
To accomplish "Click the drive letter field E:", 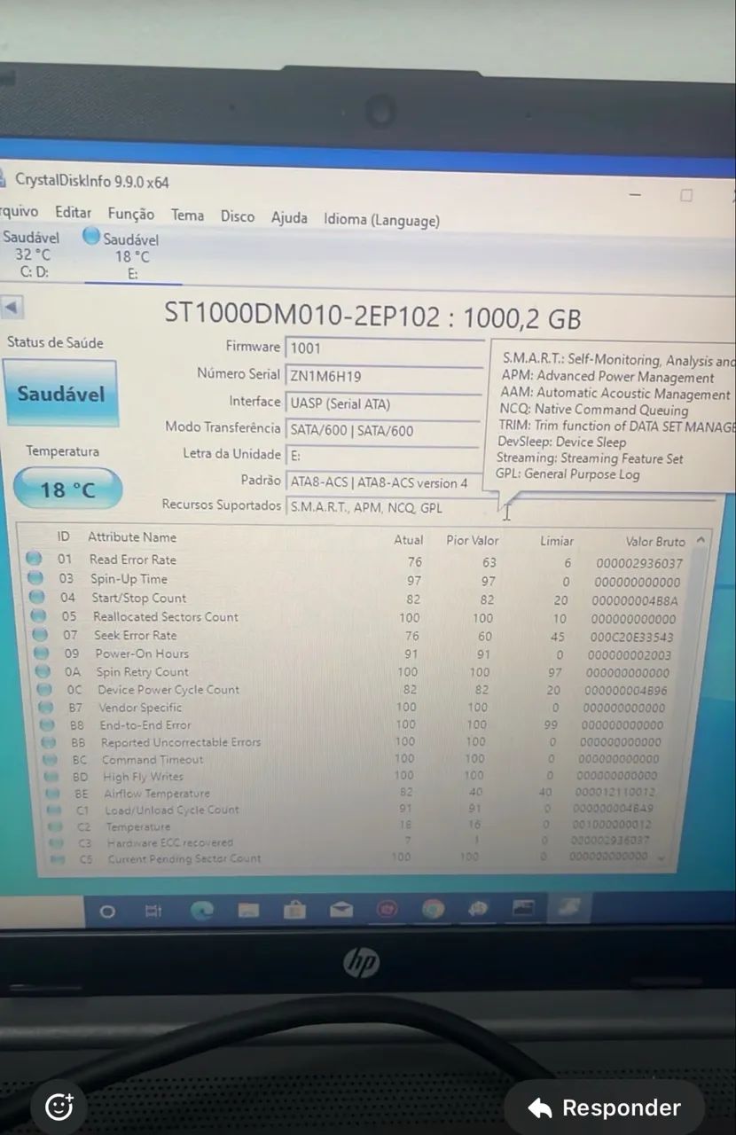I will [384, 456].
